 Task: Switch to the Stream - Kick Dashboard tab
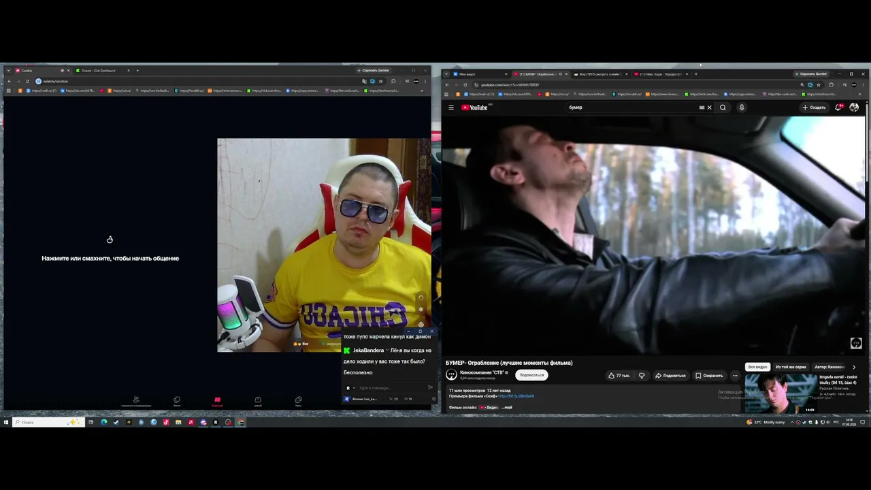[104, 70]
